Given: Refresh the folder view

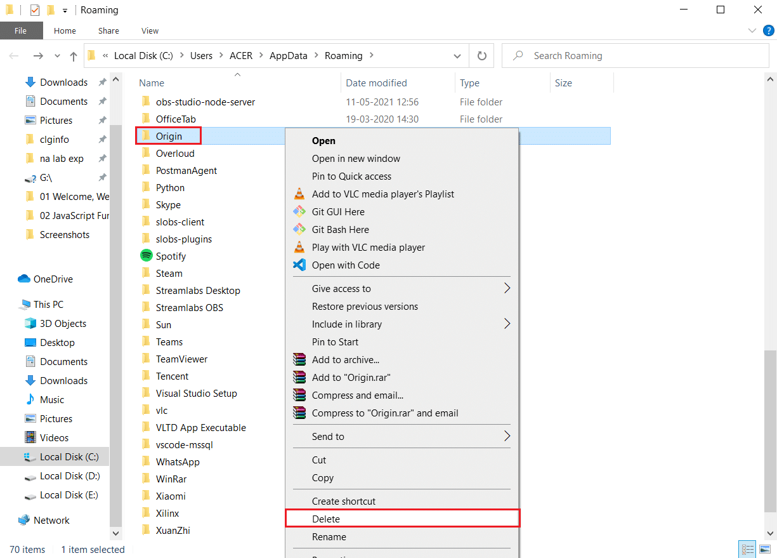Looking at the screenshot, I should [x=481, y=56].
